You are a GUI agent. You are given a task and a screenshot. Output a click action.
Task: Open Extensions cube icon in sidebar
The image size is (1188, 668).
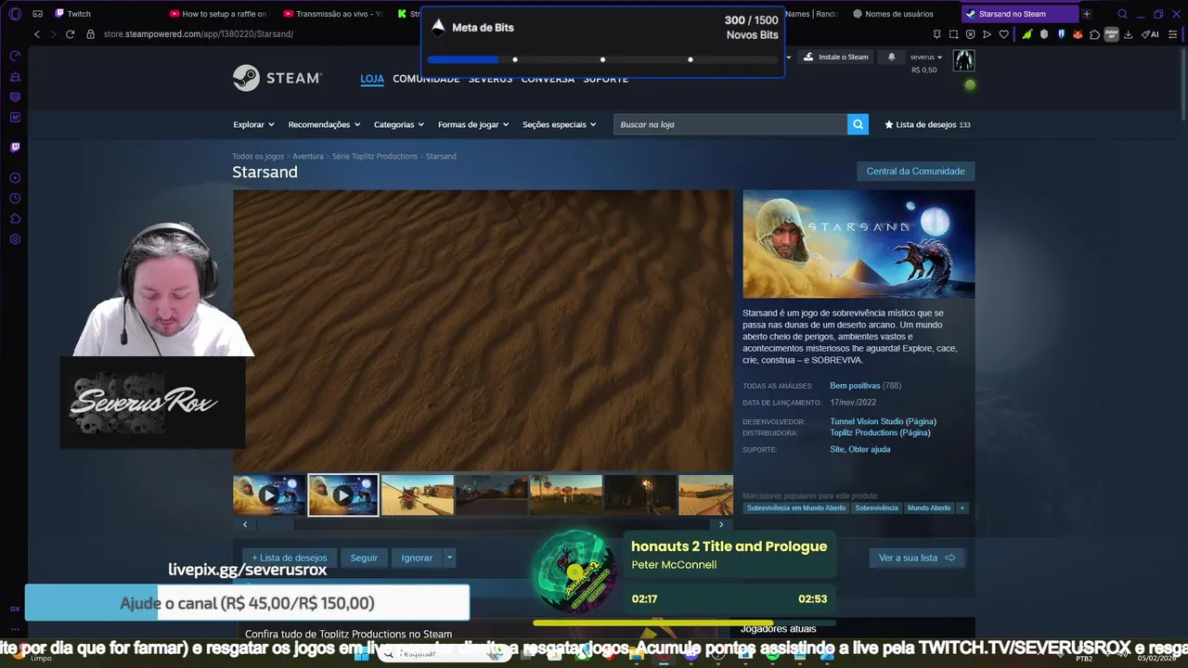[15, 218]
